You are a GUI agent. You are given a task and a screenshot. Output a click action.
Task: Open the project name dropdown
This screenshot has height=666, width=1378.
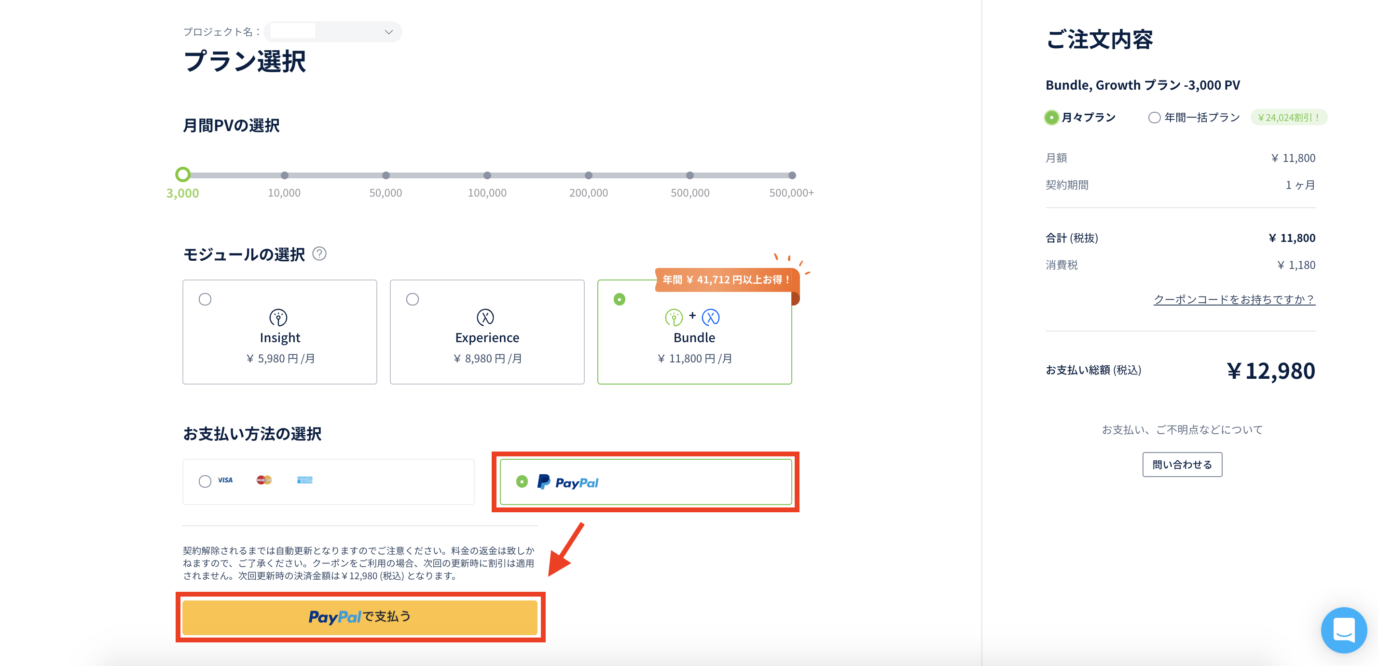click(333, 32)
